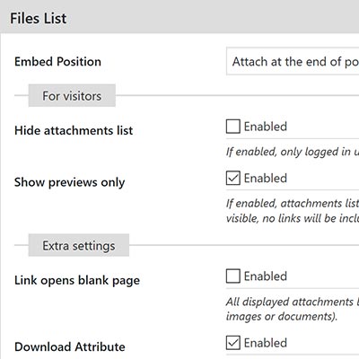
Task: Select the For visitors section heading
Action: pos(72,96)
